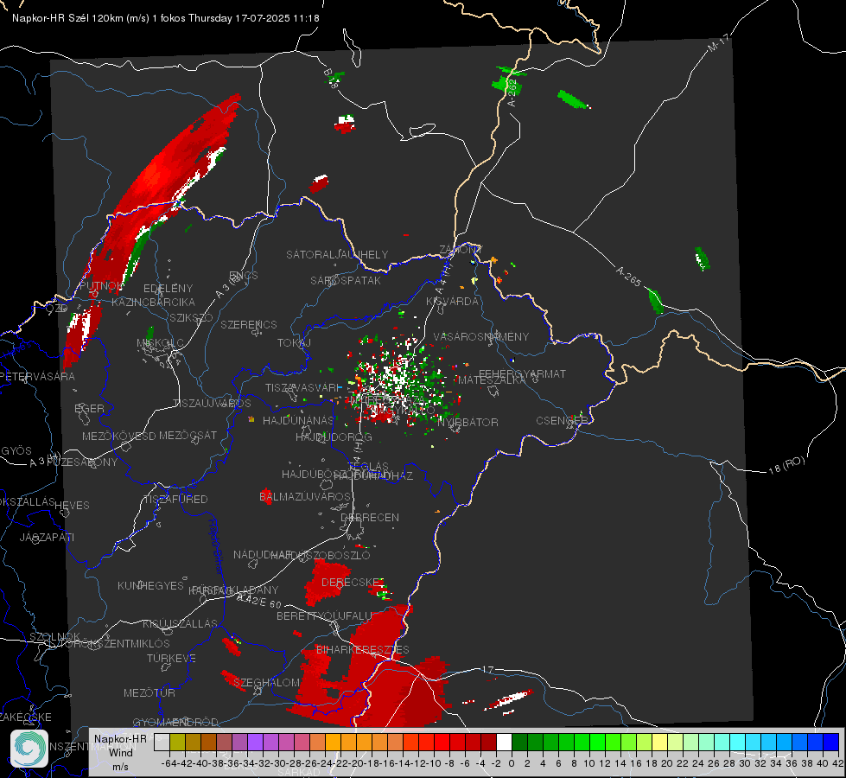Click the dark blue swatch ending the legend

(831, 743)
